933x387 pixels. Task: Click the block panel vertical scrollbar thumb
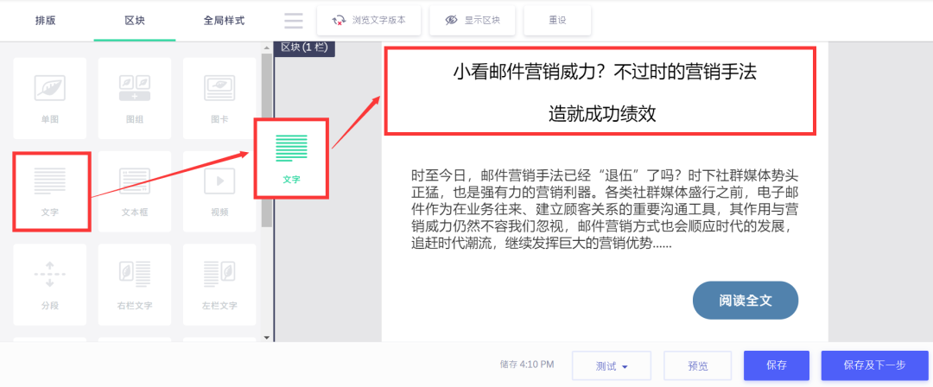[267, 140]
